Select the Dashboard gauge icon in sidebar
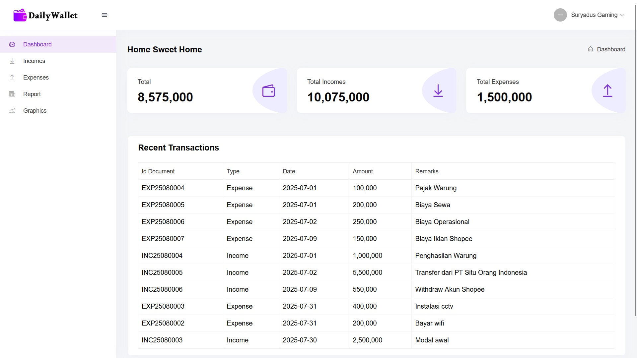The image size is (637, 358). coord(12,44)
